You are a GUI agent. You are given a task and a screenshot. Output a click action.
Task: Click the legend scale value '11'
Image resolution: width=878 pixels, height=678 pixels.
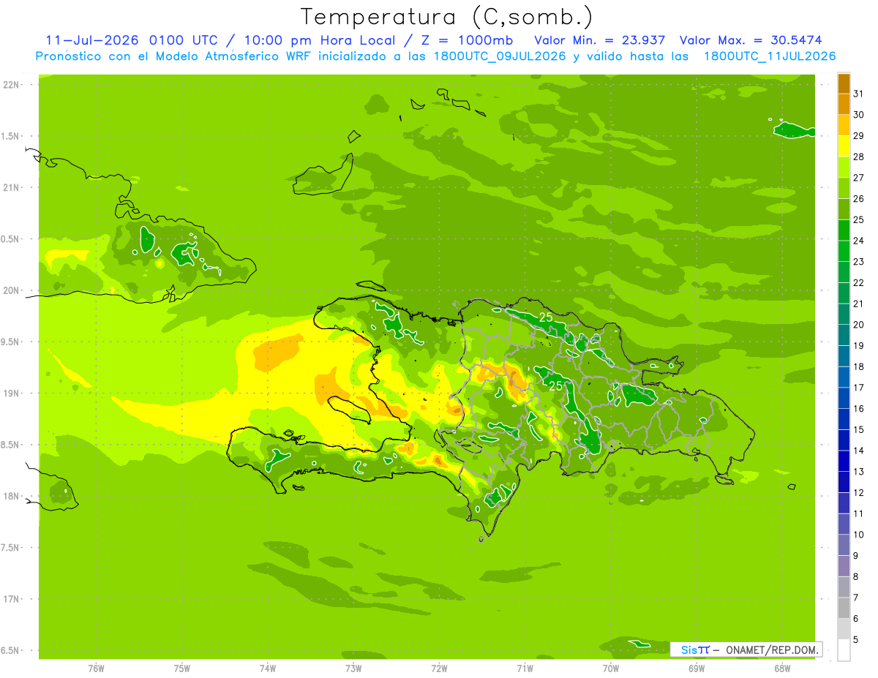859,513
